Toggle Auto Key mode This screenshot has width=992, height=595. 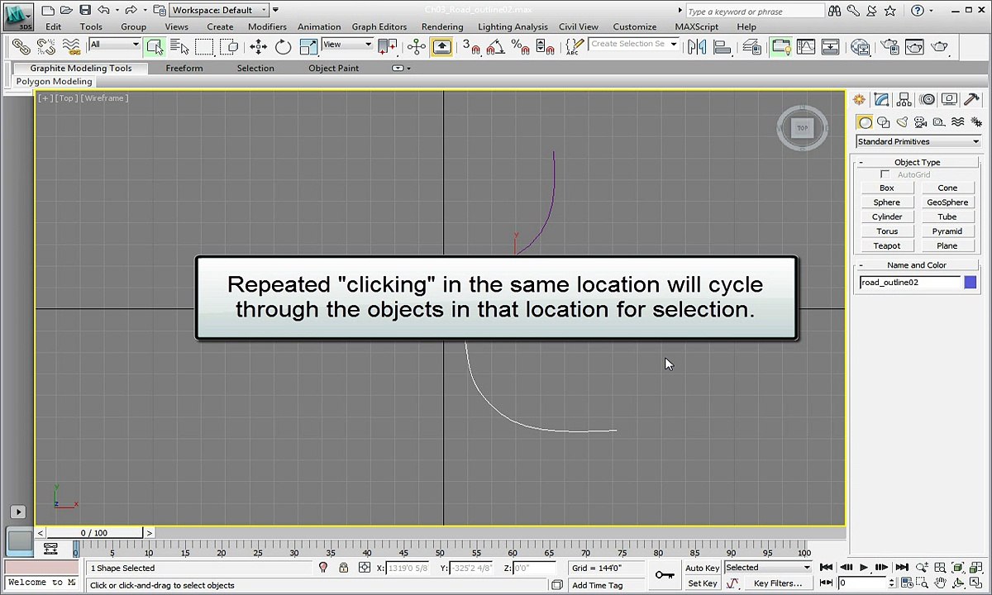[702, 568]
